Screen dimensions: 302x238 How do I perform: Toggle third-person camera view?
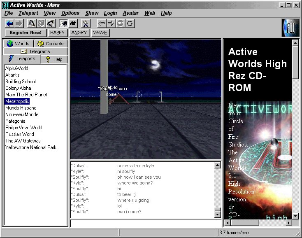[x=73, y=23]
